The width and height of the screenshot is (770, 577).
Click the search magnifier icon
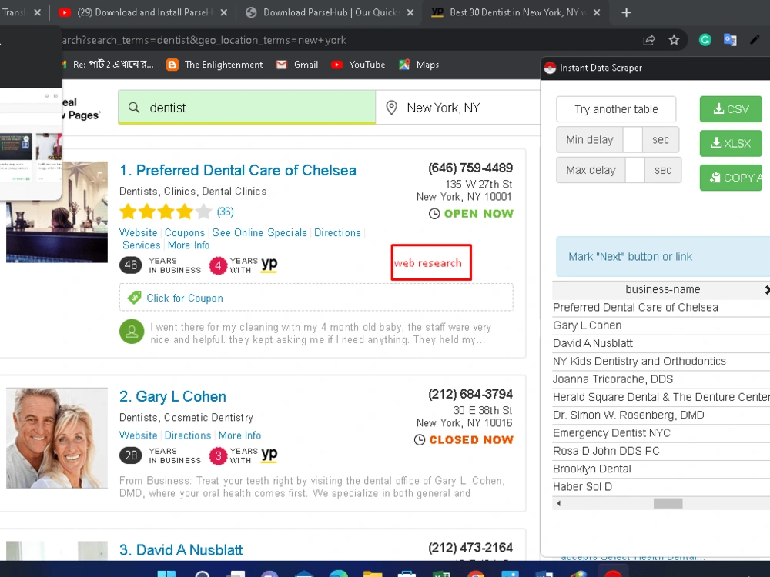[x=134, y=108]
